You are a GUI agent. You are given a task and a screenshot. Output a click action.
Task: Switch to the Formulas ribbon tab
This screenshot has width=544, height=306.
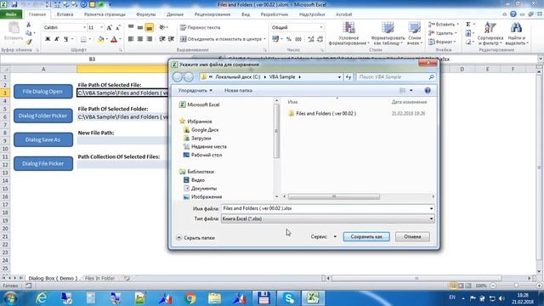[145, 14]
